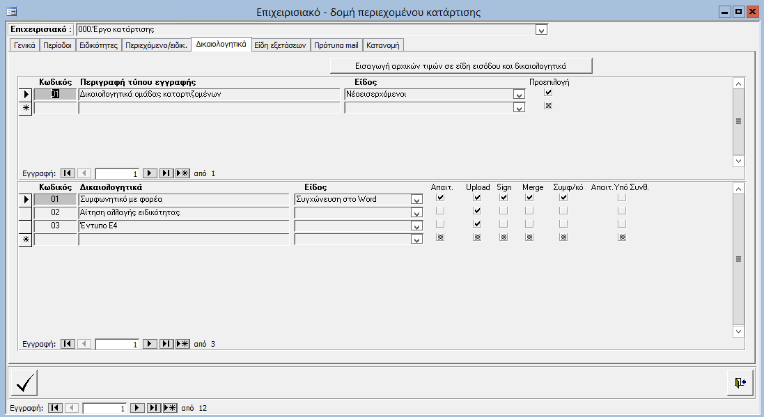
Task: Enable Απαιτ. checkbox for Αίτηση αλλαγής ειδικότητας
Action: (x=439, y=211)
